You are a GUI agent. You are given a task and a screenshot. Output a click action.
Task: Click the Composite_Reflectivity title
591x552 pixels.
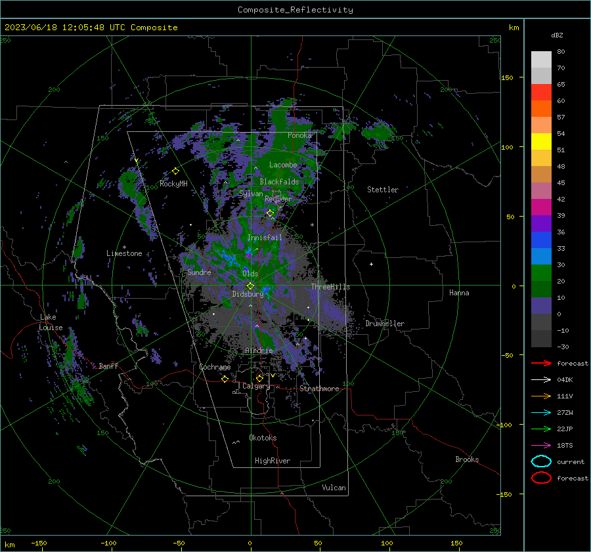(295, 10)
